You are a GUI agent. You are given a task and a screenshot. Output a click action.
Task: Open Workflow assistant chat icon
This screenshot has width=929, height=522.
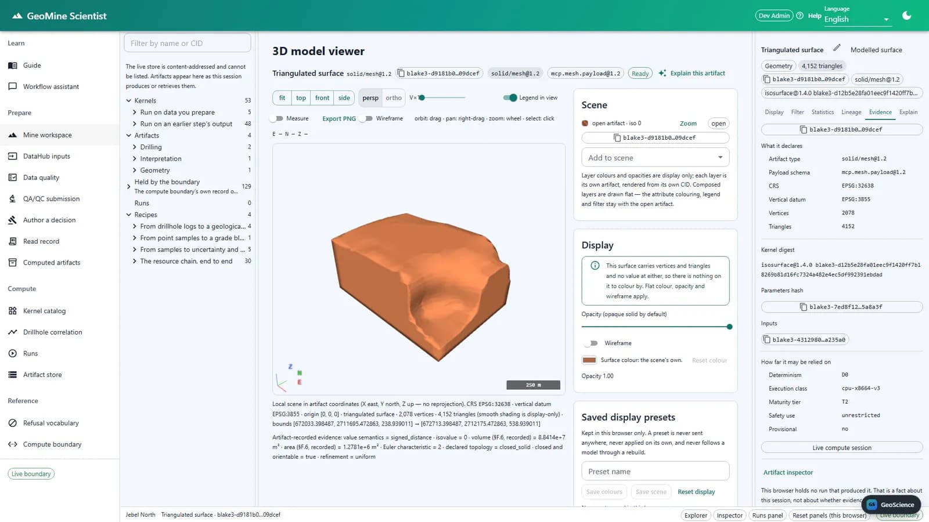(12, 86)
